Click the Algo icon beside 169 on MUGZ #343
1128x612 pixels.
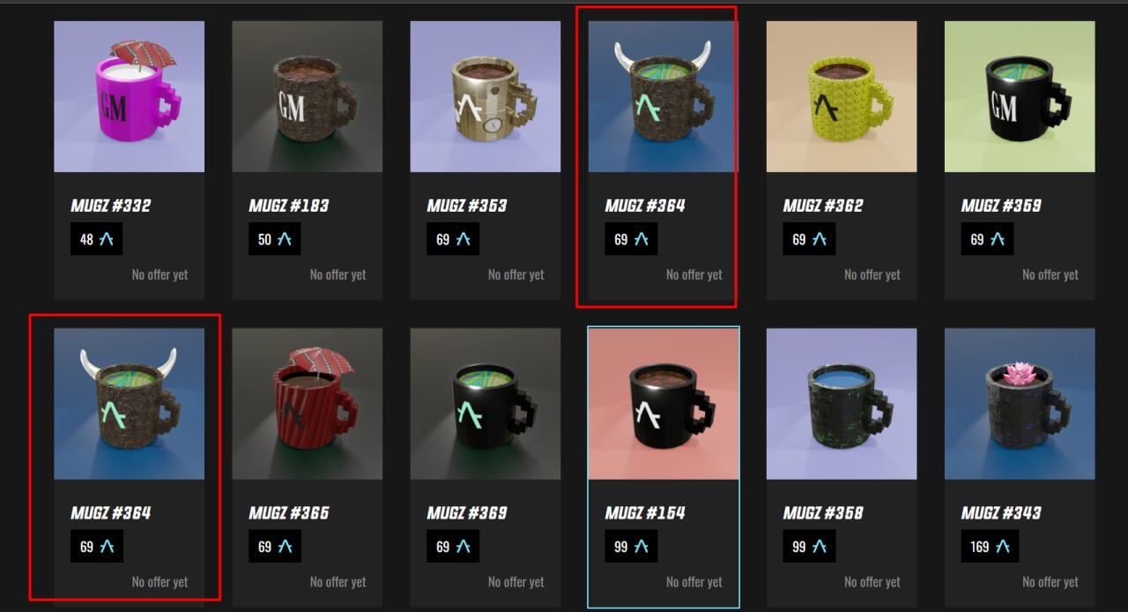[x=1002, y=547]
